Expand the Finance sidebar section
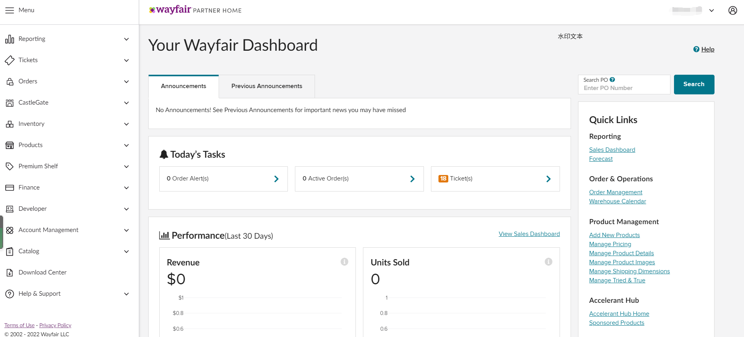This screenshot has width=744, height=337. [x=126, y=188]
